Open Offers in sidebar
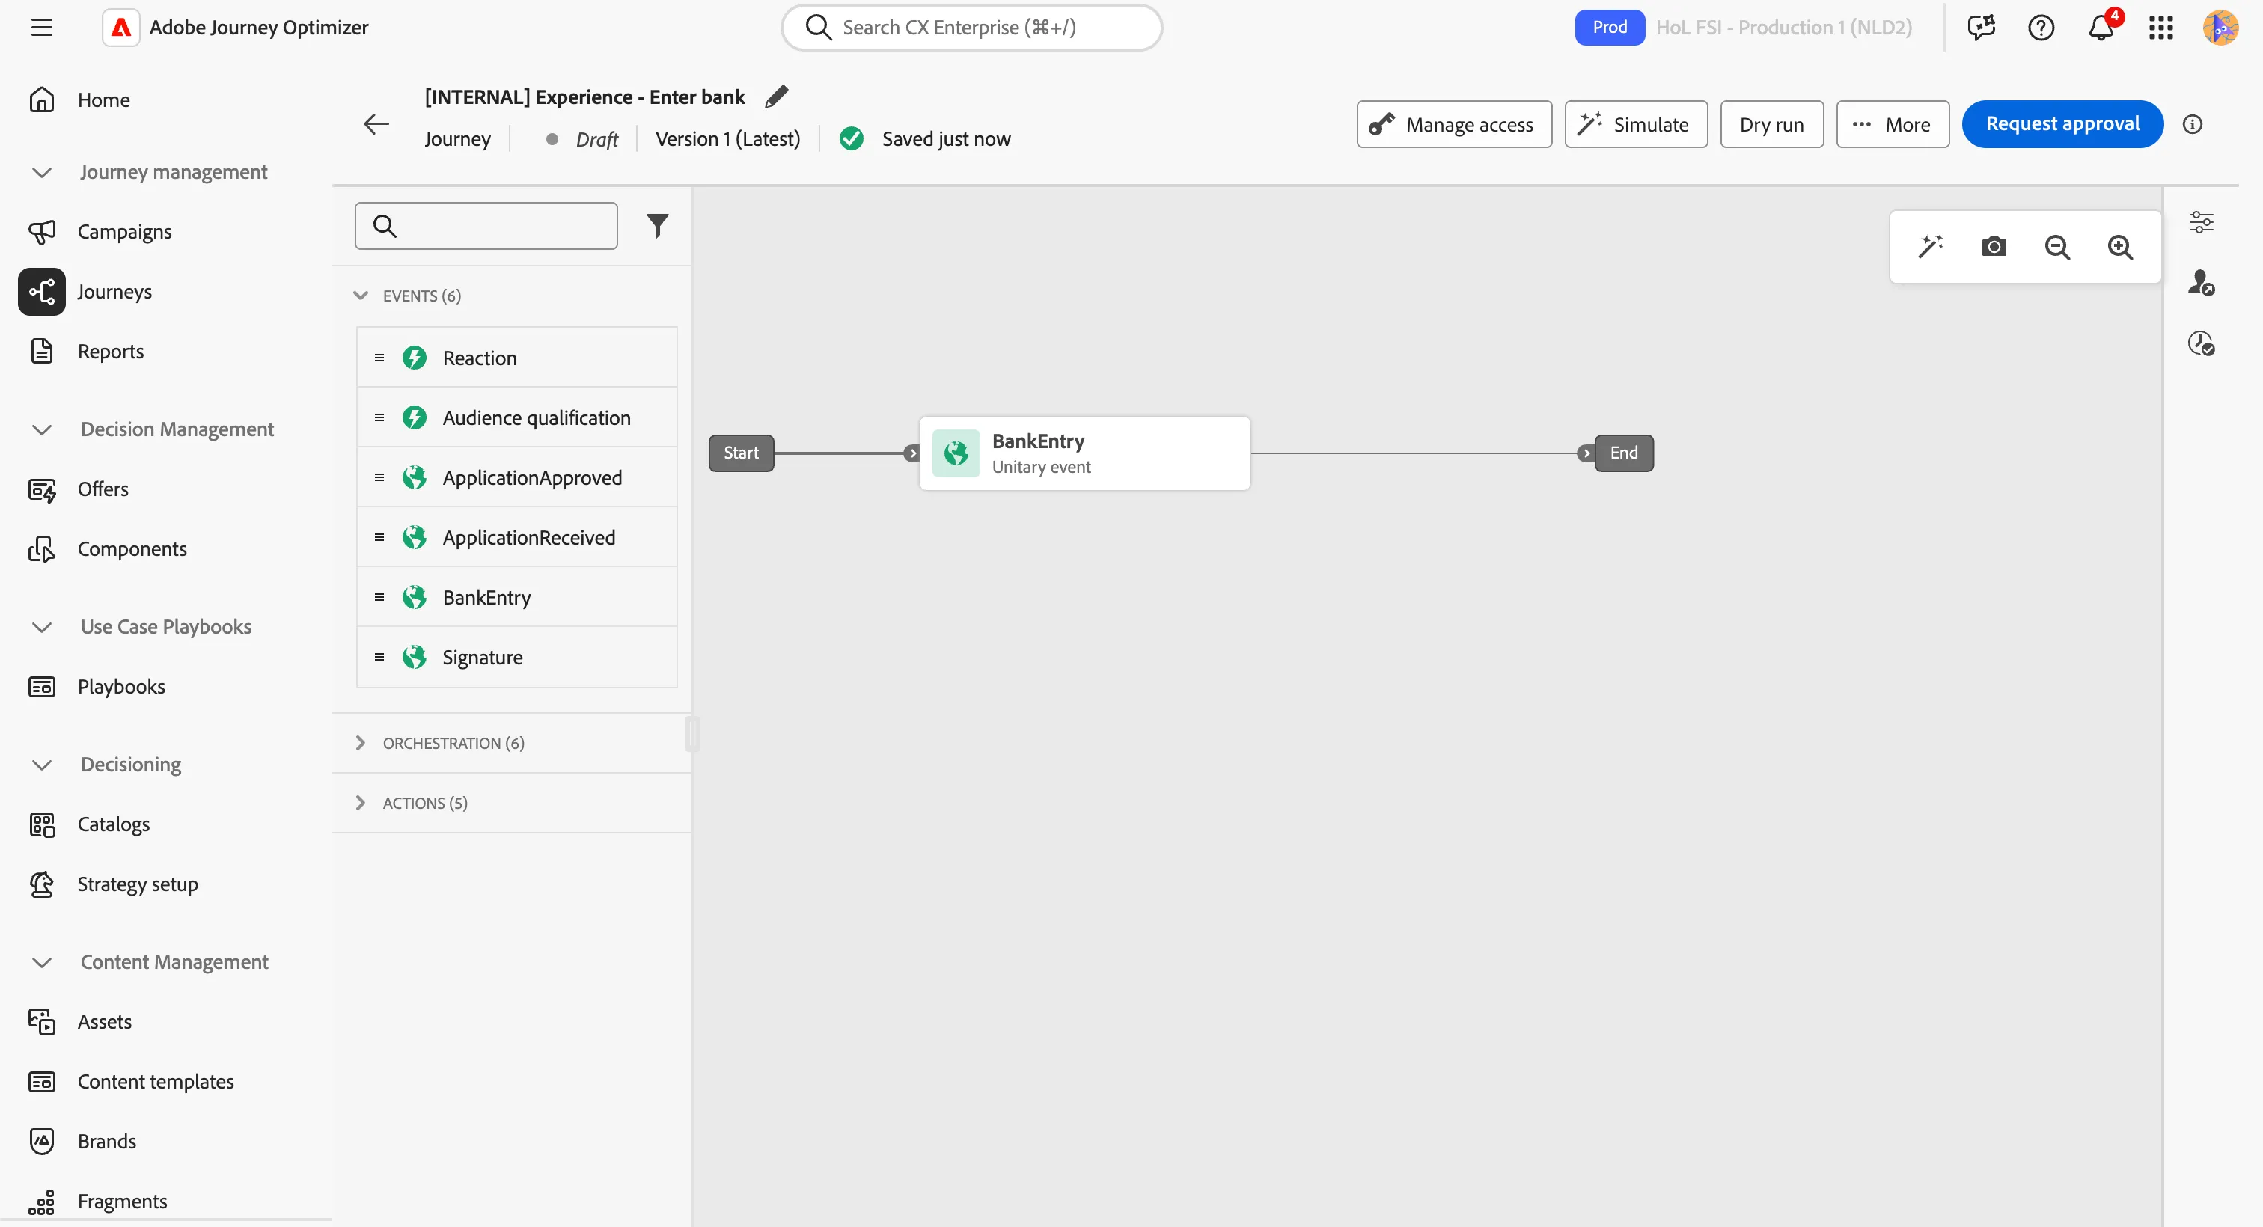This screenshot has height=1227, width=2263. [x=103, y=489]
